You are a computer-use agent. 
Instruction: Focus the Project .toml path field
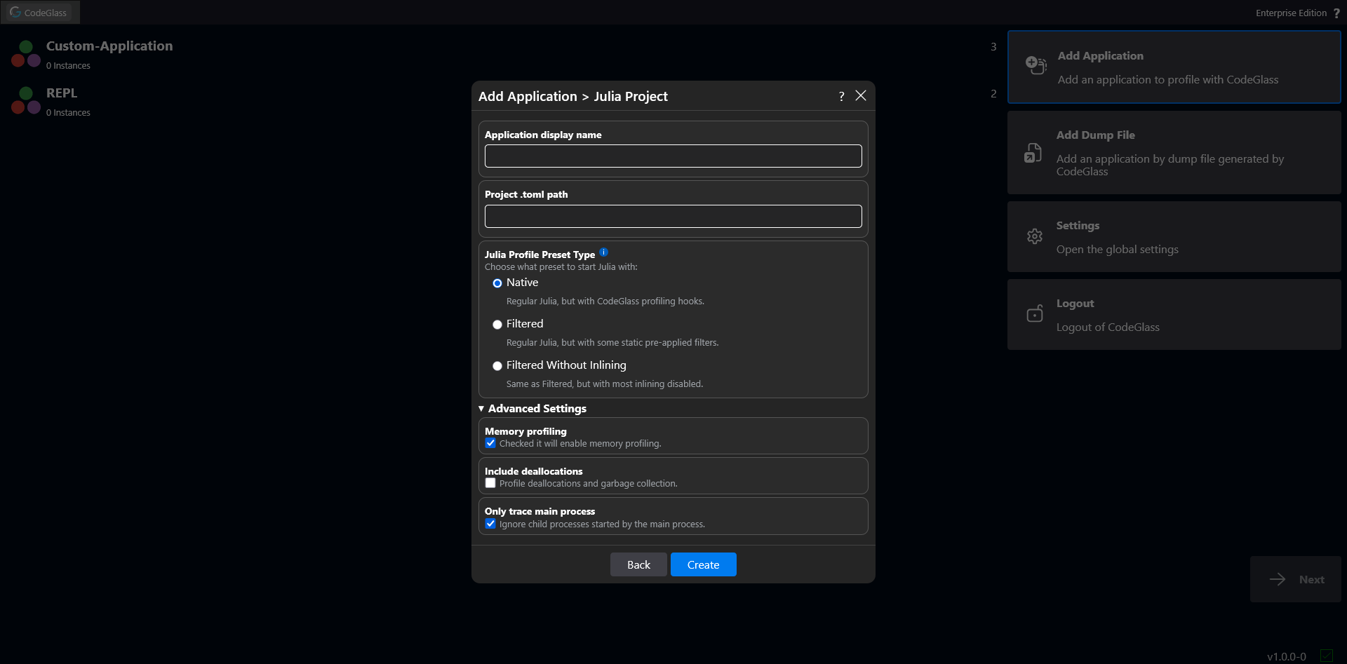coord(673,216)
